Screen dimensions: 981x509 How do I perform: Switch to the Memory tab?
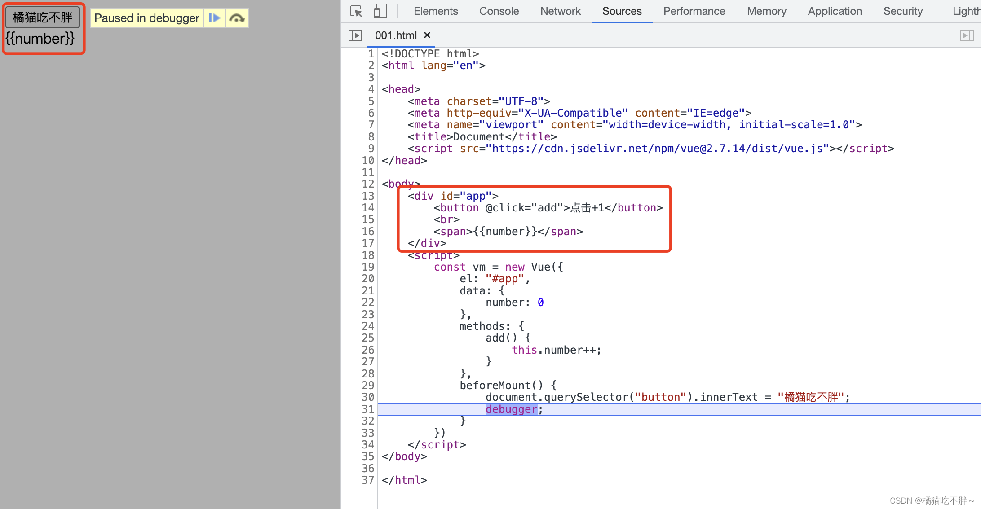click(766, 11)
